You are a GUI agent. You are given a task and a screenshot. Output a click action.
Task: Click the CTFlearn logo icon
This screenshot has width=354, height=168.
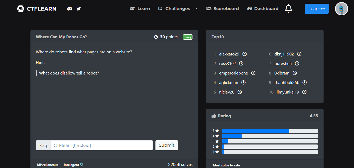tap(20, 8)
